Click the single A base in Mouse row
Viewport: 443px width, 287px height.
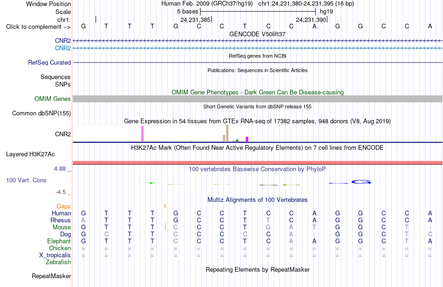(x=291, y=227)
